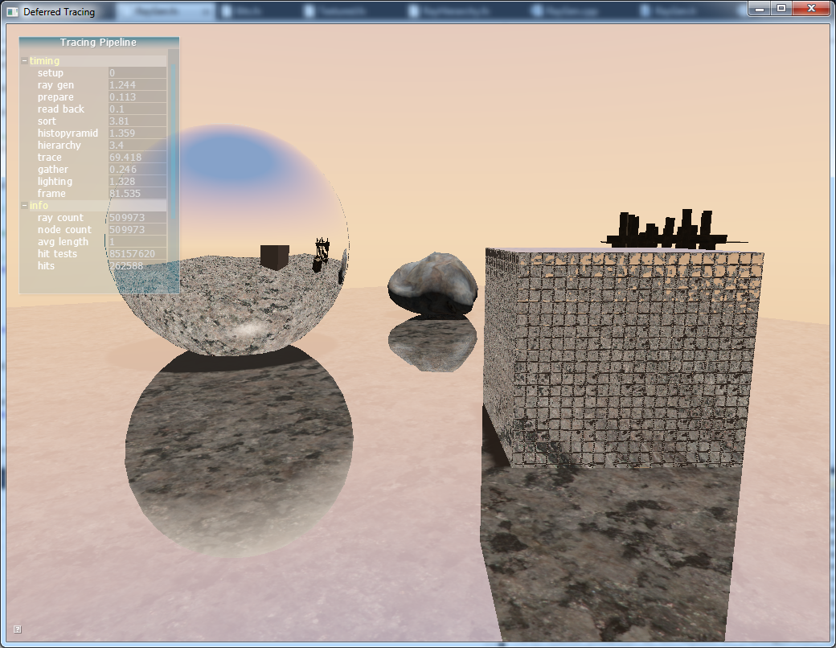
Task: Click the help question mark icon
Action: [x=18, y=629]
